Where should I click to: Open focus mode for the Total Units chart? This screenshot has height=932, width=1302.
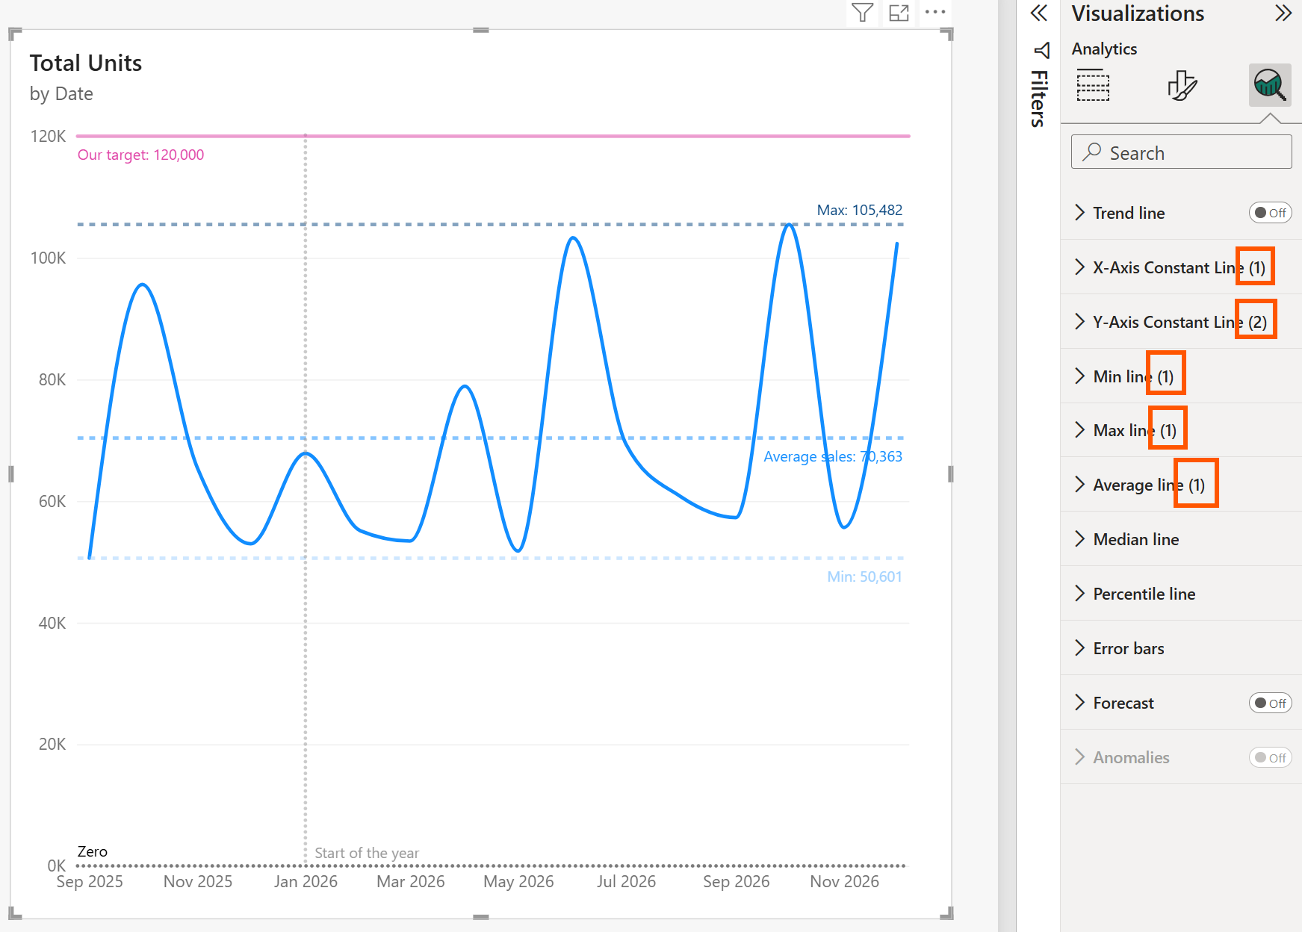click(x=899, y=13)
